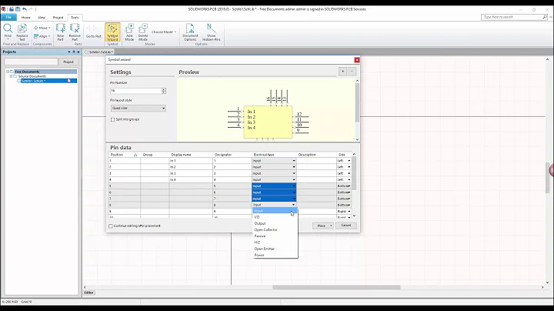Click the Type here to search box
Screen dimensions: 554x311
pyautogui.click(x=512, y=17)
